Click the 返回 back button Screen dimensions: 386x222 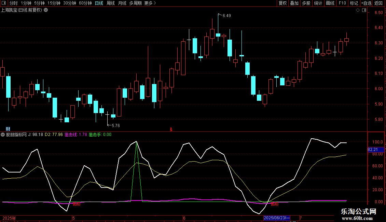[378, 3]
